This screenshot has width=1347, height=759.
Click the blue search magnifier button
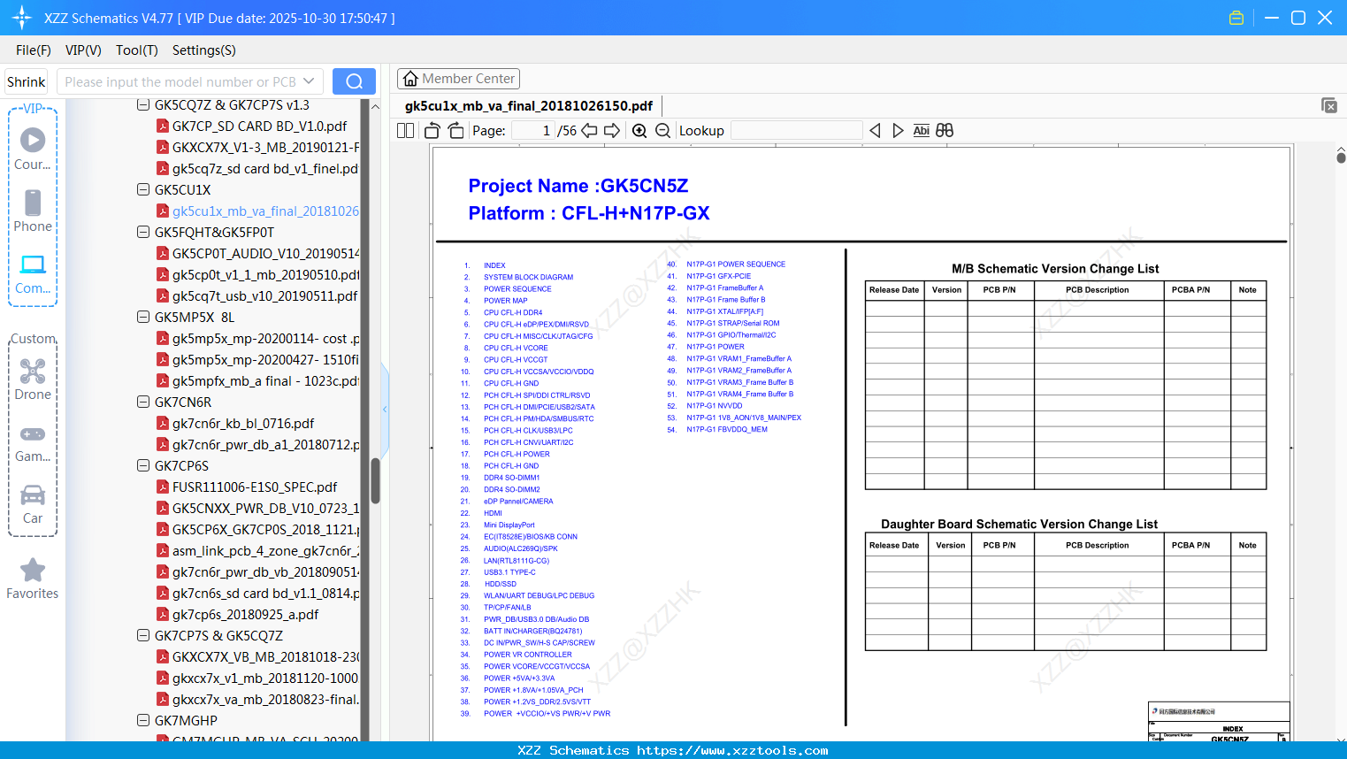[354, 81]
